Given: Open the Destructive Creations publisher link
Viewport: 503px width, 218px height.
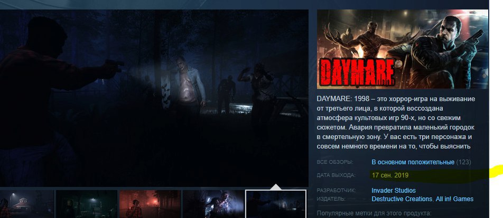Looking at the screenshot, I should point(402,199).
